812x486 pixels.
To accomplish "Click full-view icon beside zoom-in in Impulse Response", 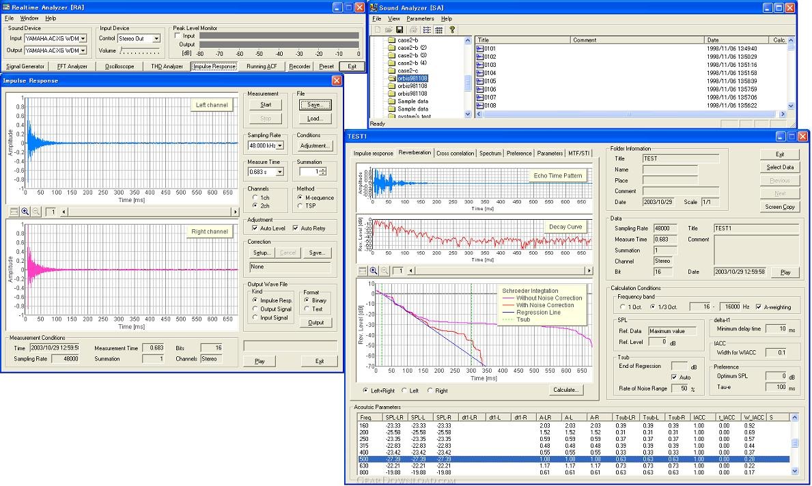I will click(14, 212).
